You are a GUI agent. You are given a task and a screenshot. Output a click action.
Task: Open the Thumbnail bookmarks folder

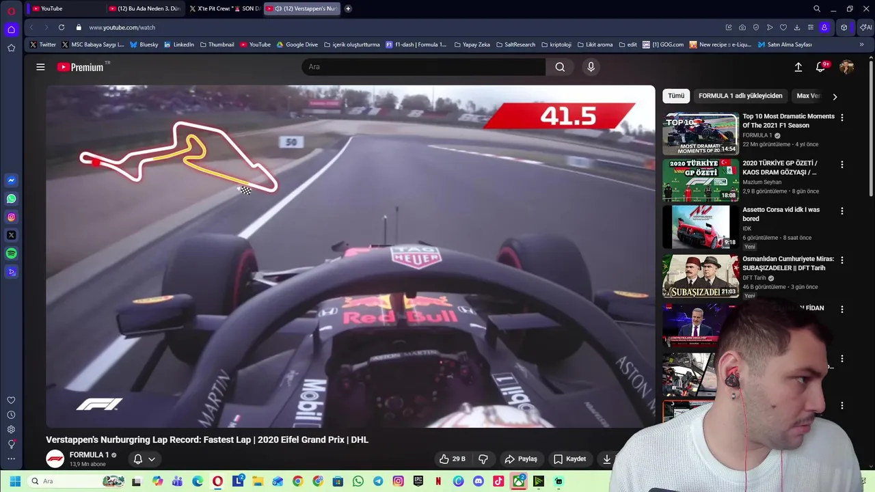coord(217,44)
